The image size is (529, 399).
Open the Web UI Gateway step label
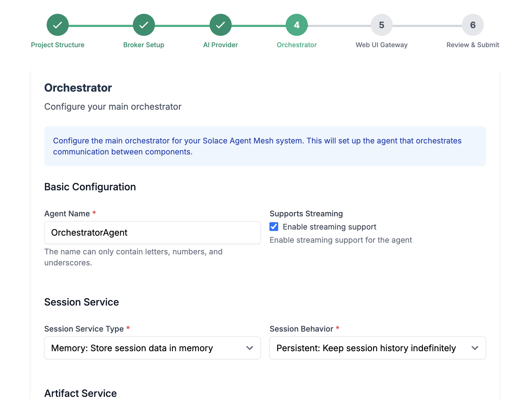pos(381,45)
